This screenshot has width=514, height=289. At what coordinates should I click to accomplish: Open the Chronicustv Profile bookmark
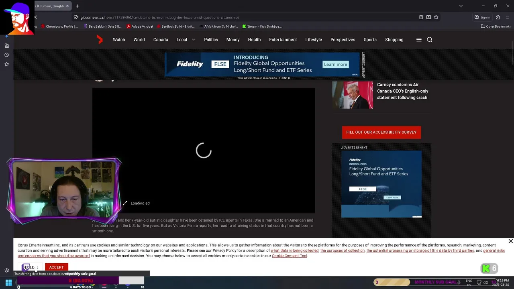click(x=59, y=26)
